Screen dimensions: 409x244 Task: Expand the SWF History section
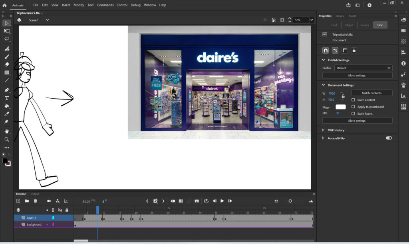[x=323, y=130]
